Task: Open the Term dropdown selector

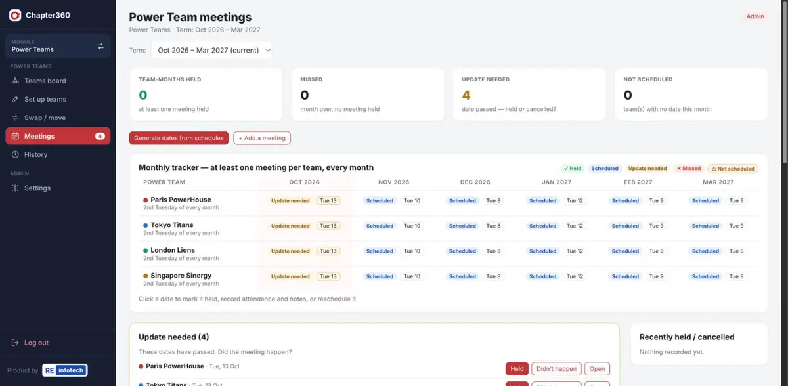Action: (211, 50)
